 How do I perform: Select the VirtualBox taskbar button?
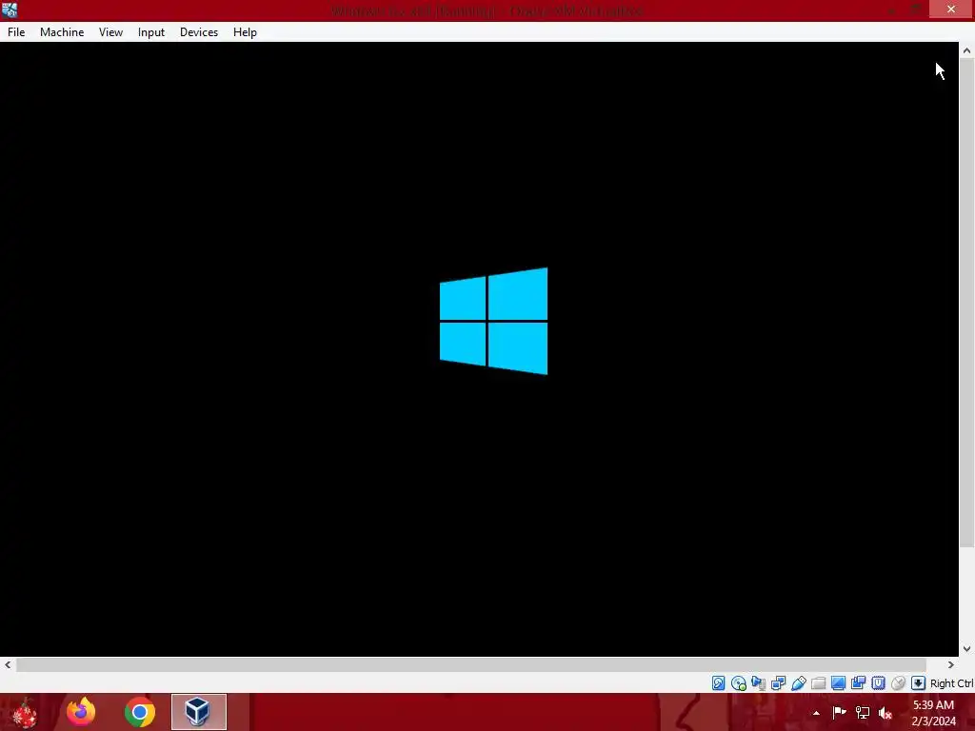click(x=199, y=712)
